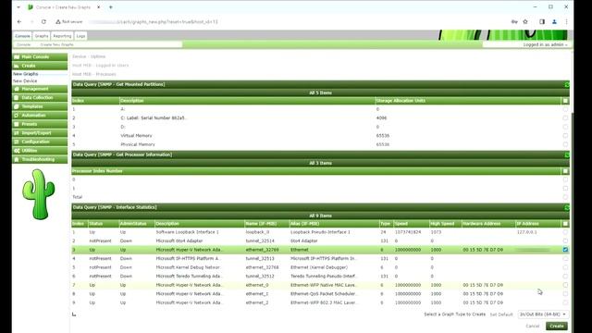Click the Create menu icon

click(x=17, y=66)
